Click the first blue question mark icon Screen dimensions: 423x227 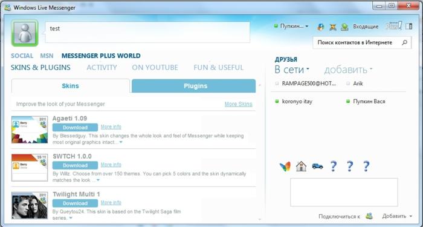[x=334, y=166]
